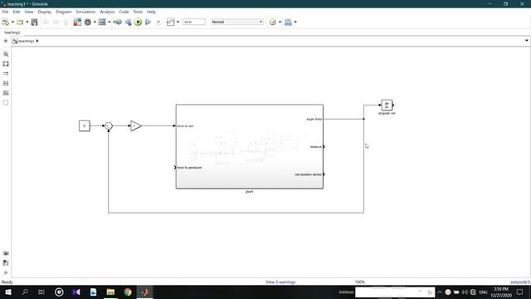
Task: Open Chrome from the taskbar
Action: [128, 292]
